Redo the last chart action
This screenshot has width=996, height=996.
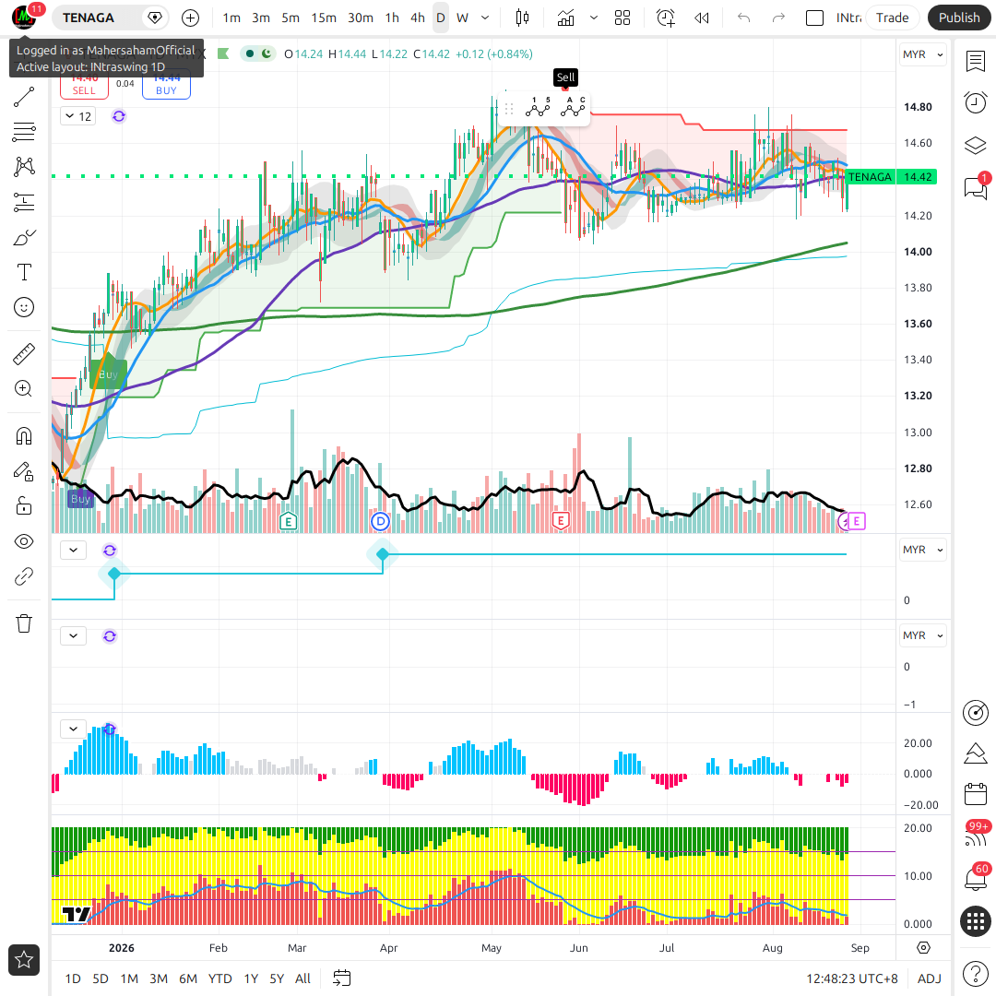(x=778, y=18)
